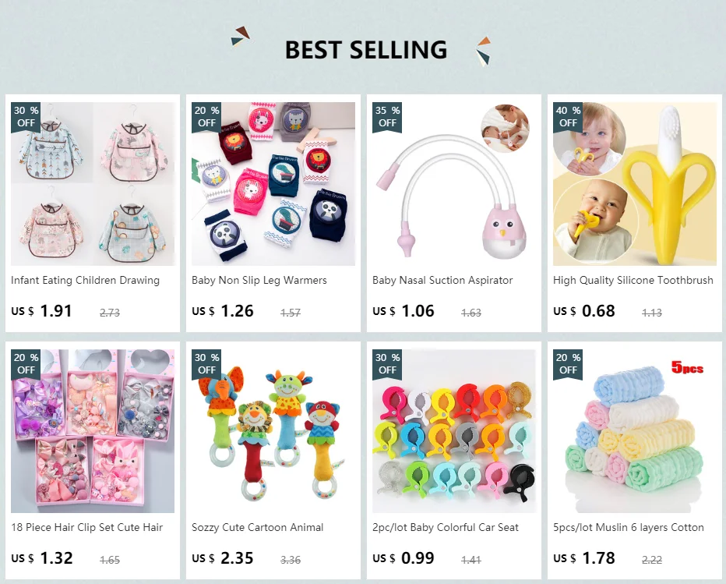Image resolution: width=726 pixels, height=584 pixels.
Task: Click the 35% OFF badge on nasal aspirator
Action: coord(387,117)
